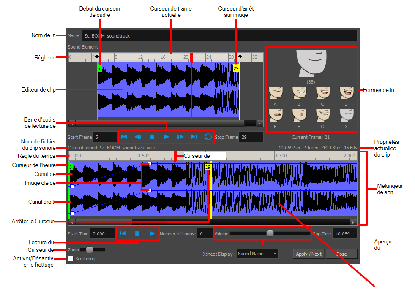Click the green start marker 5 in sound mixer
The image size is (415, 292).
71,167
